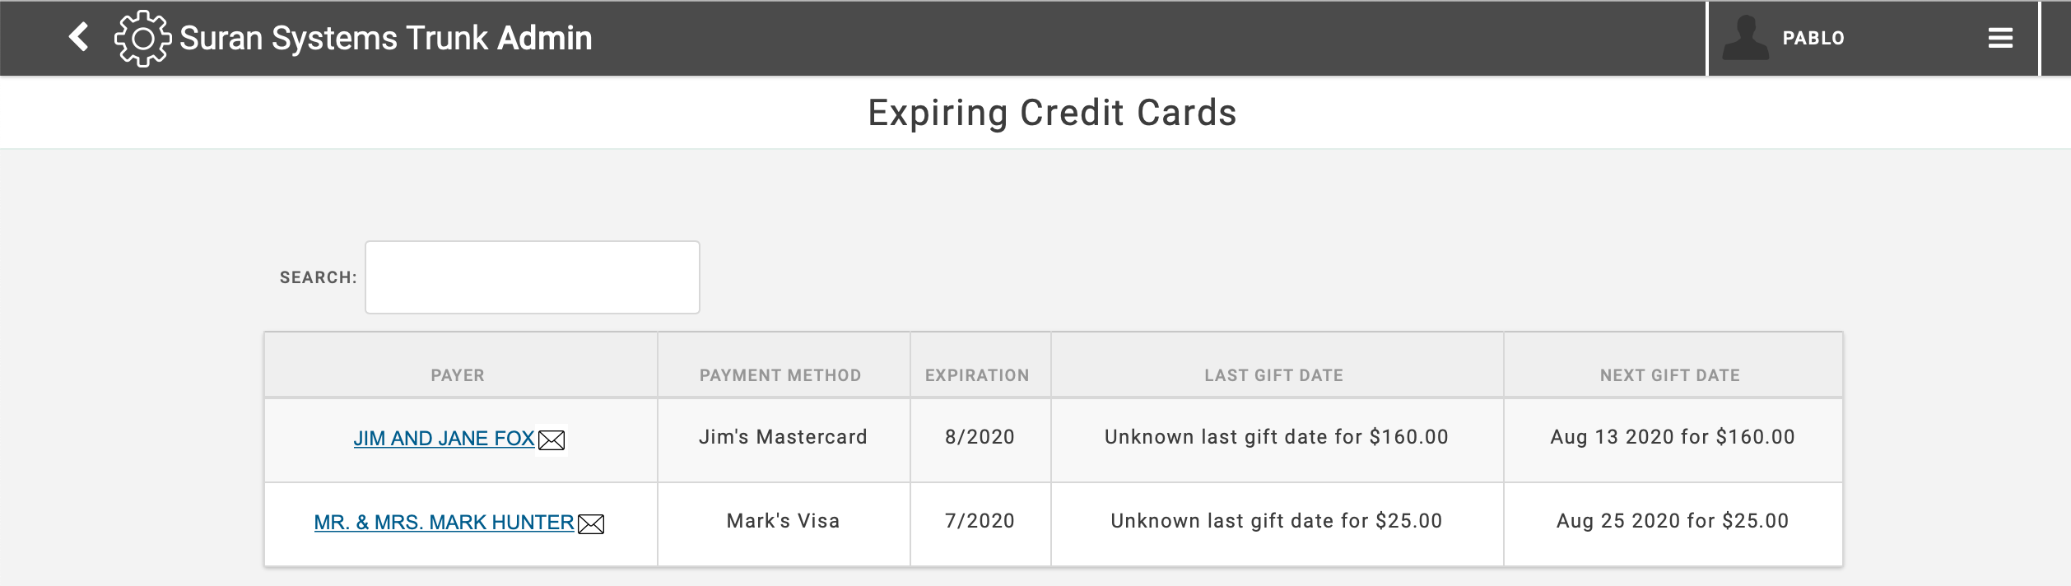
Task: Select the Mark's Visa cell
Action: [x=783, y=521]
